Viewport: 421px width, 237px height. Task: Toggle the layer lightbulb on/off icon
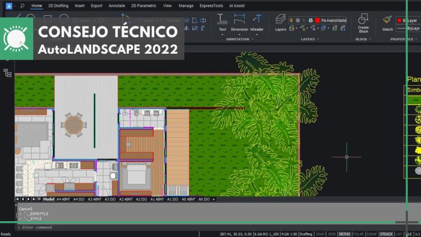[x=291, y=21]
